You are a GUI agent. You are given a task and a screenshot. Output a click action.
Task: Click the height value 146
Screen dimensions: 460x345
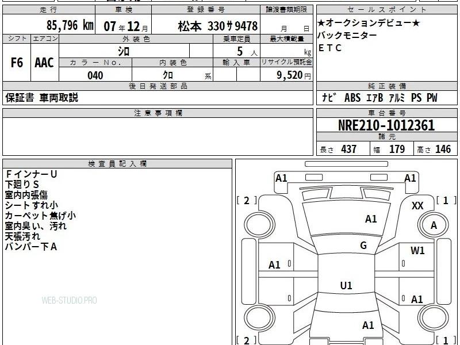pyautogui.click(x=443, y=149)
